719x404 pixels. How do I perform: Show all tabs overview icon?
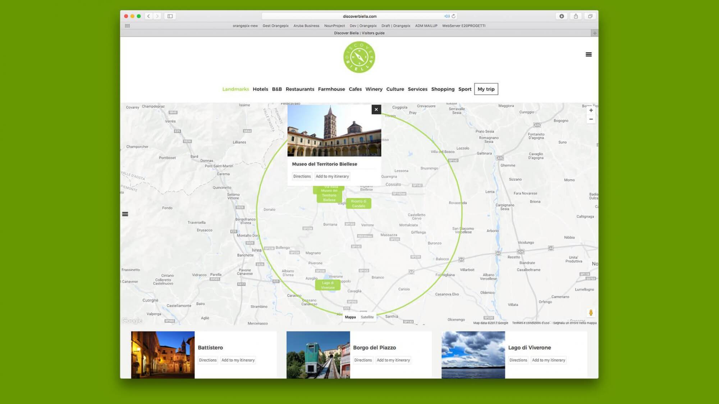(590, 16)
